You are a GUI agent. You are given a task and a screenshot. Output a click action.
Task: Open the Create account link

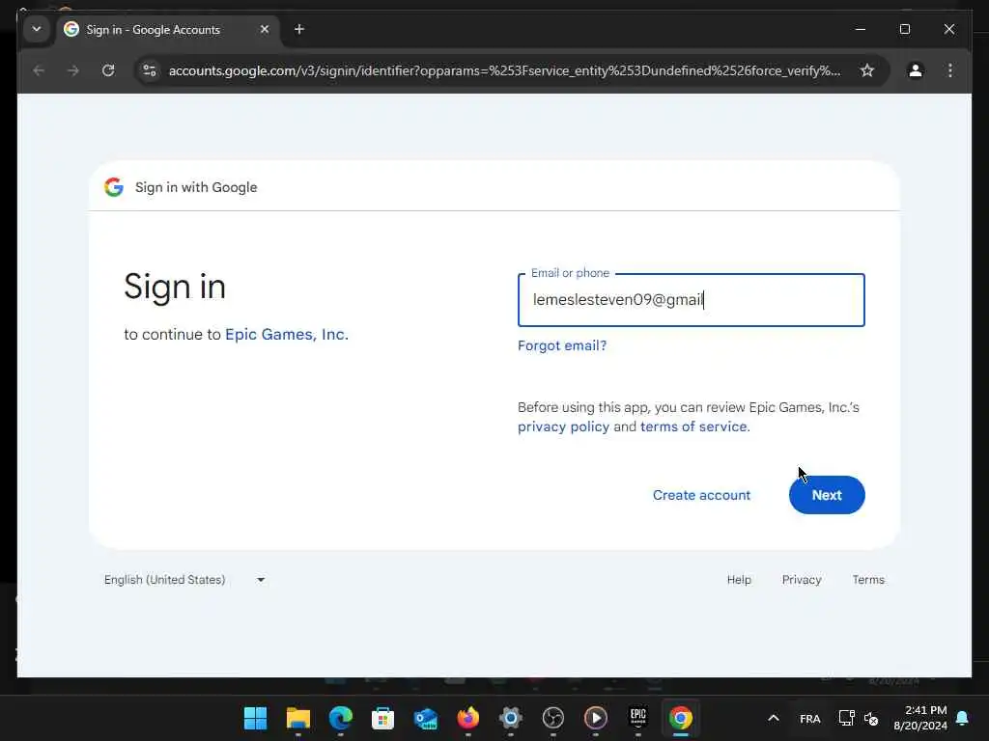click(701, 495)
